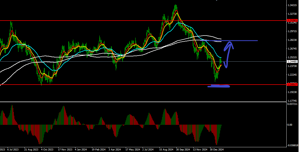The image size is (299, 152).
Task: Click the 30 Dec 2024 date label
Action: tap(217, 150)
